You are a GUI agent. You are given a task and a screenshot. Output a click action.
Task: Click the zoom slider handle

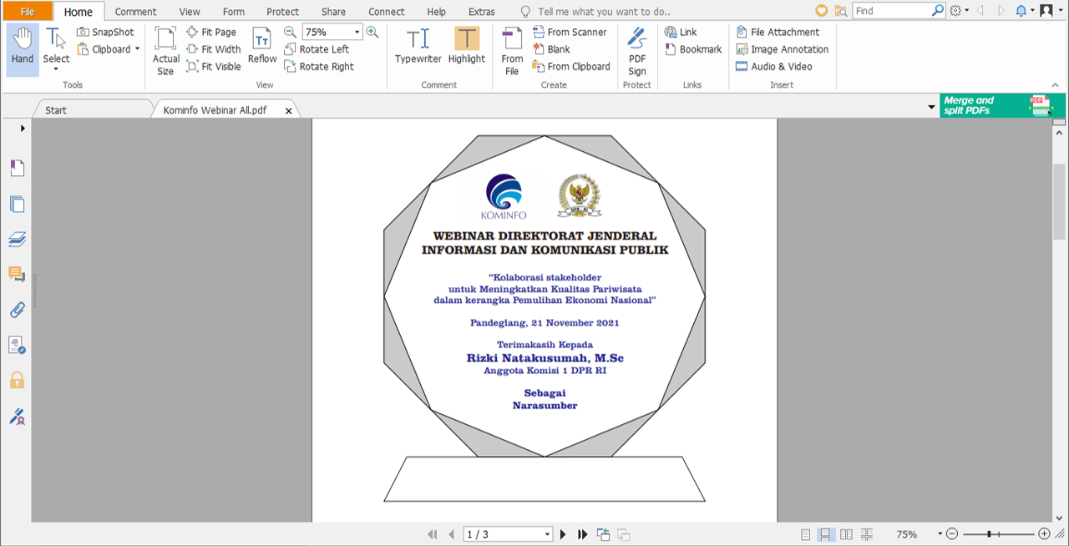pyautogui.click(x=989, y=534)
